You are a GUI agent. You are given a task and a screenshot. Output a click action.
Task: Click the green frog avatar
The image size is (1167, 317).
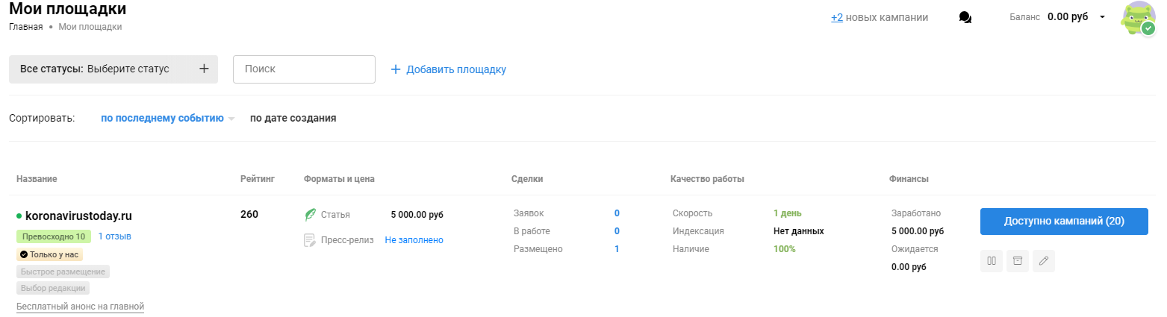(x=1138, y=18)
